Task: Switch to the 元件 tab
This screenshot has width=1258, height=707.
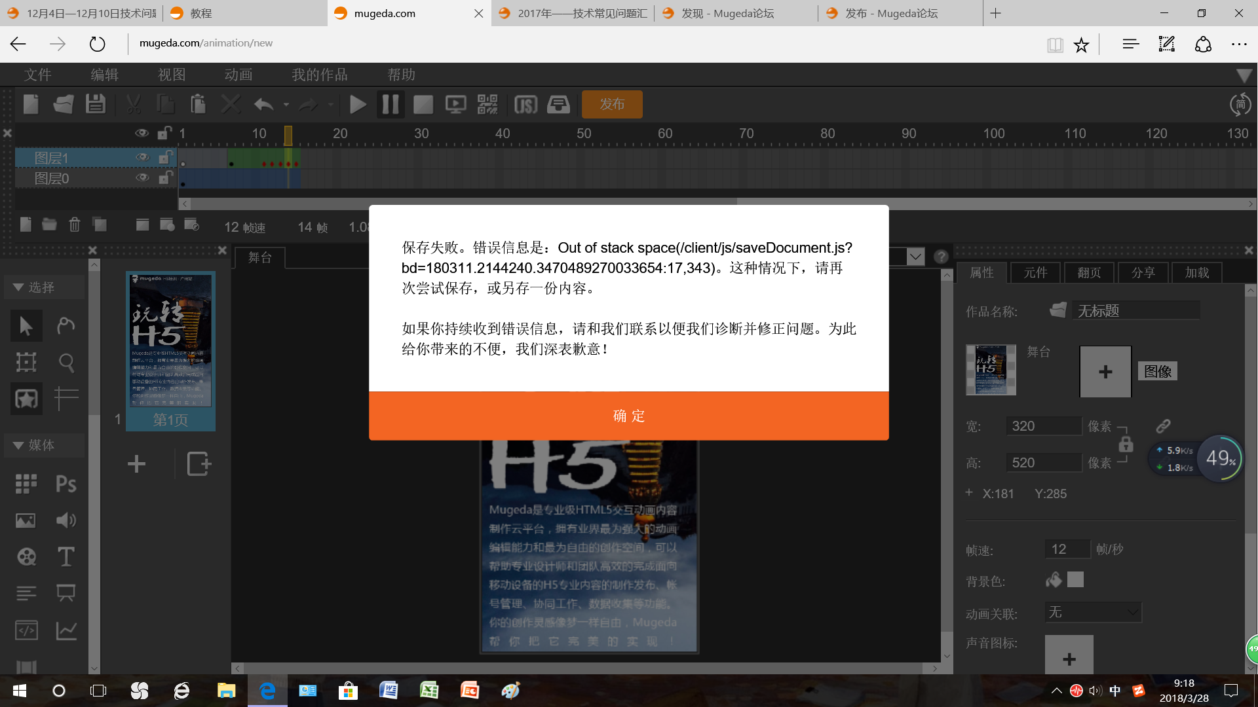Action: pos(1036,273)
